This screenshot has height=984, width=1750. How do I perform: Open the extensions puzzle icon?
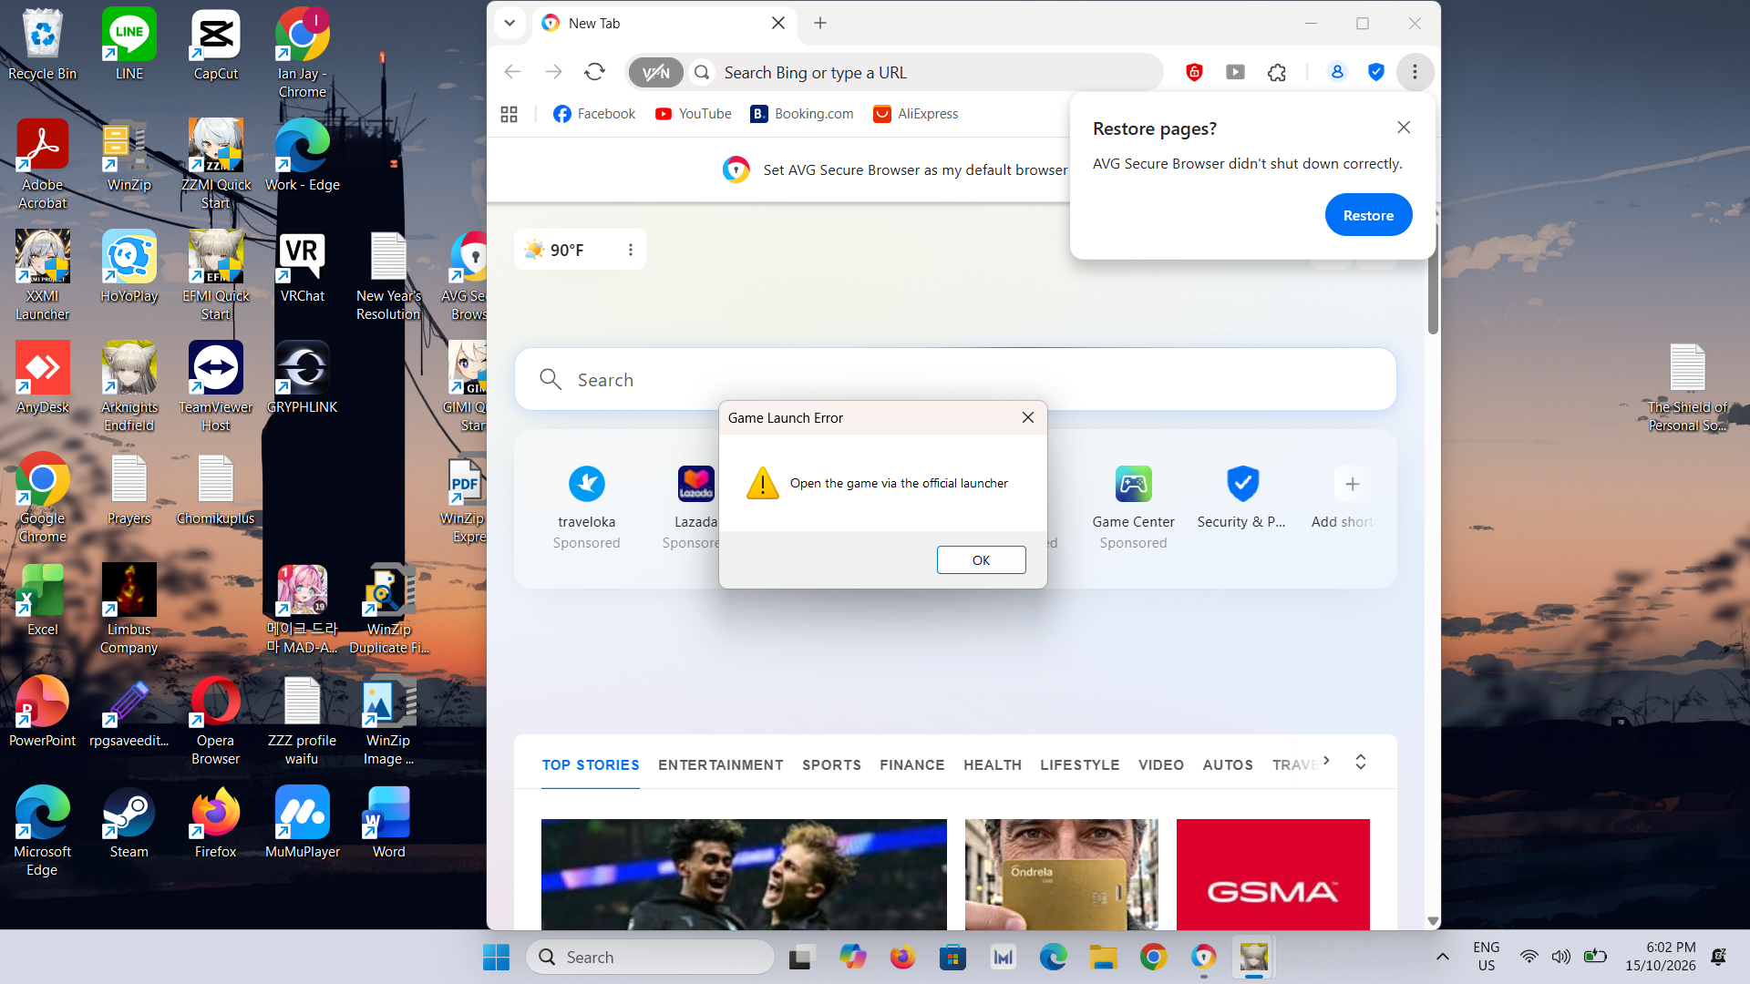coord(1277,72)
